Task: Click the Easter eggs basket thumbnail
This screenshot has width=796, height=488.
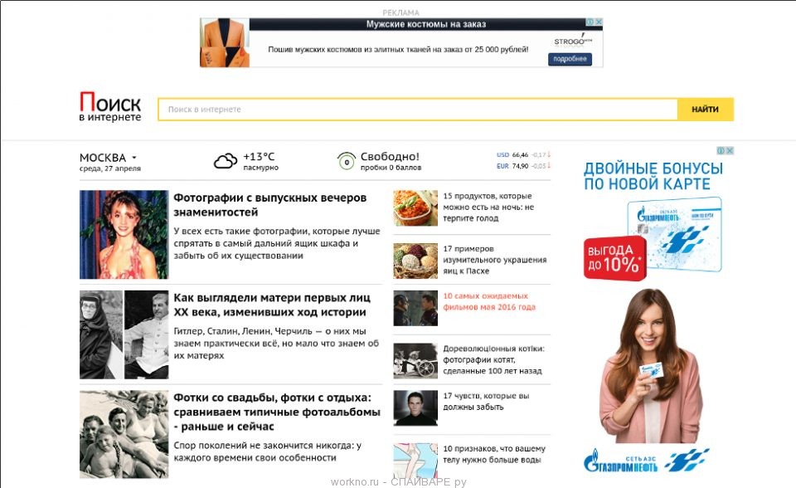Action: click(415, 260)
